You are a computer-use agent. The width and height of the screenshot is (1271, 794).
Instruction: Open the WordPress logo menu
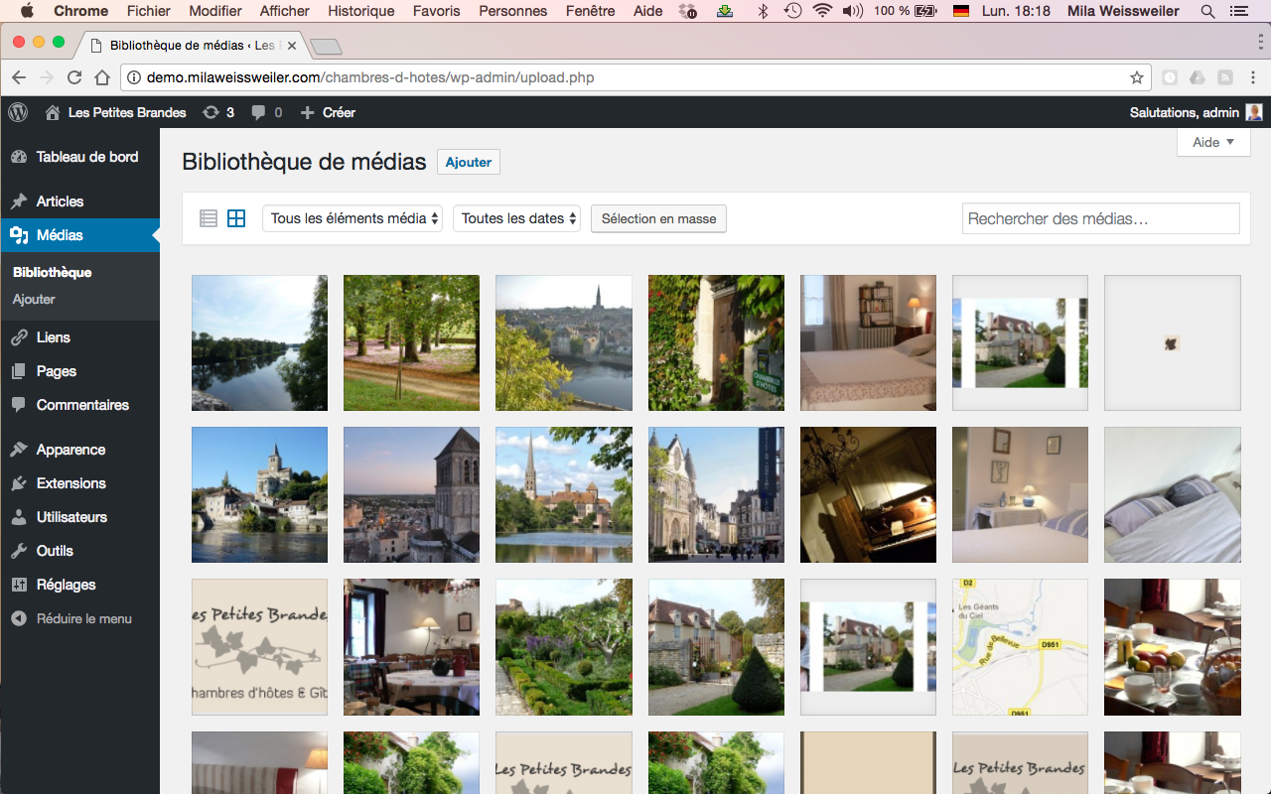[x=18, y=112]
